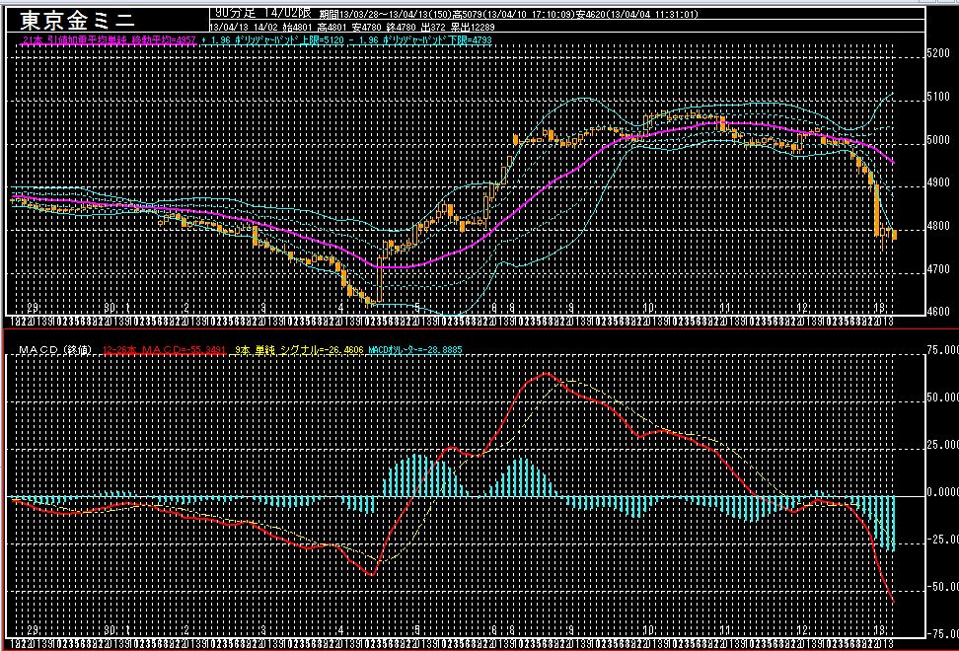Viewport: 959px width, 651px height.
Task: Click the -75.00 MACD axis label
Action: [x=942, y=634]
